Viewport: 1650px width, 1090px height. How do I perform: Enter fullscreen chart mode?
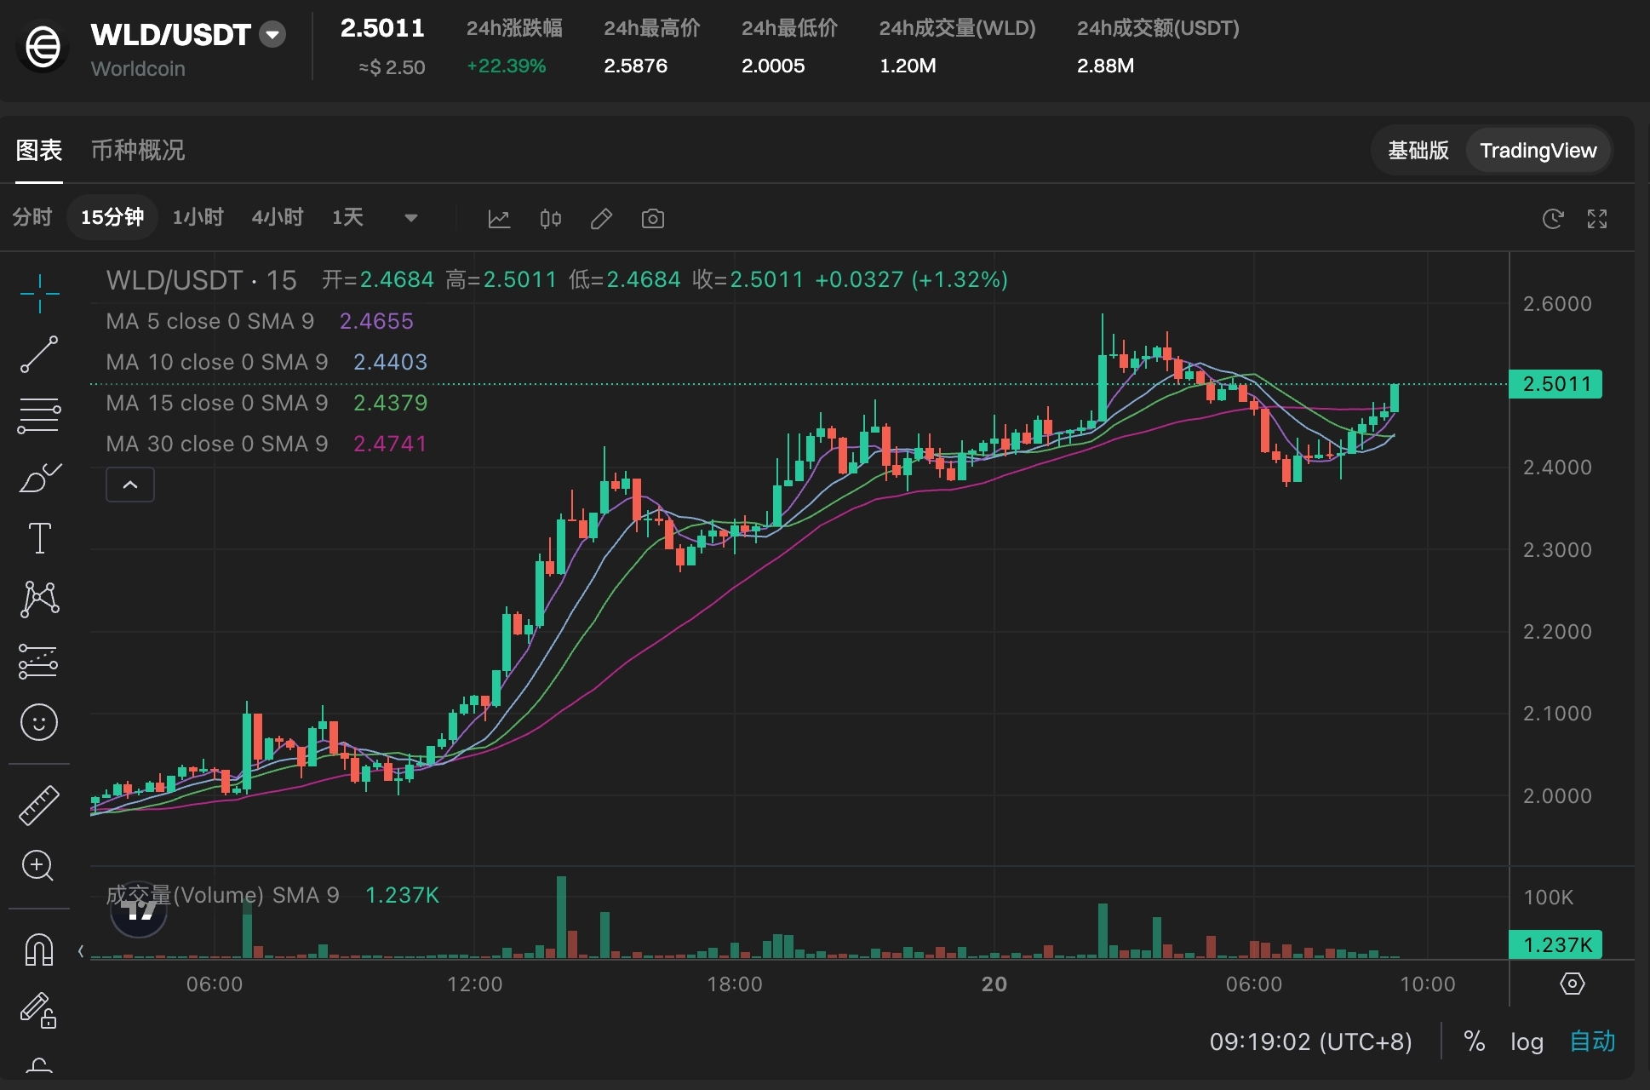[x=1597, y=219]
